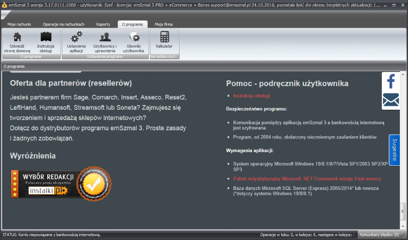Select the O programie ribbon tab

coord(132,24)
